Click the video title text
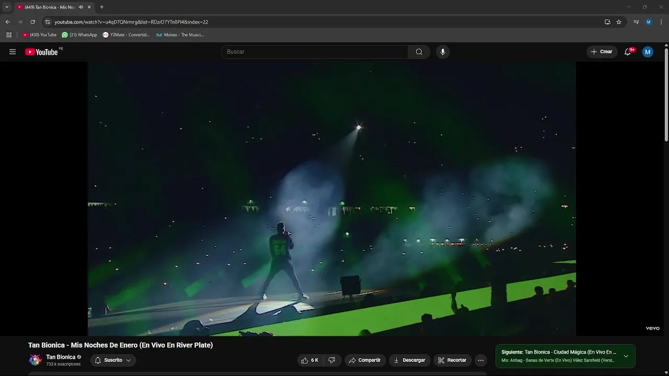669x376 pixels. [x=120, y=345]
